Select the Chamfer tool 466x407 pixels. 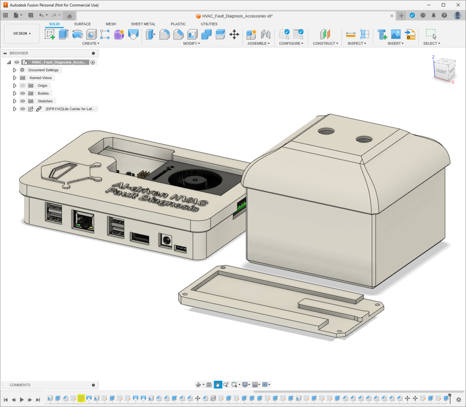pos(179,34)
